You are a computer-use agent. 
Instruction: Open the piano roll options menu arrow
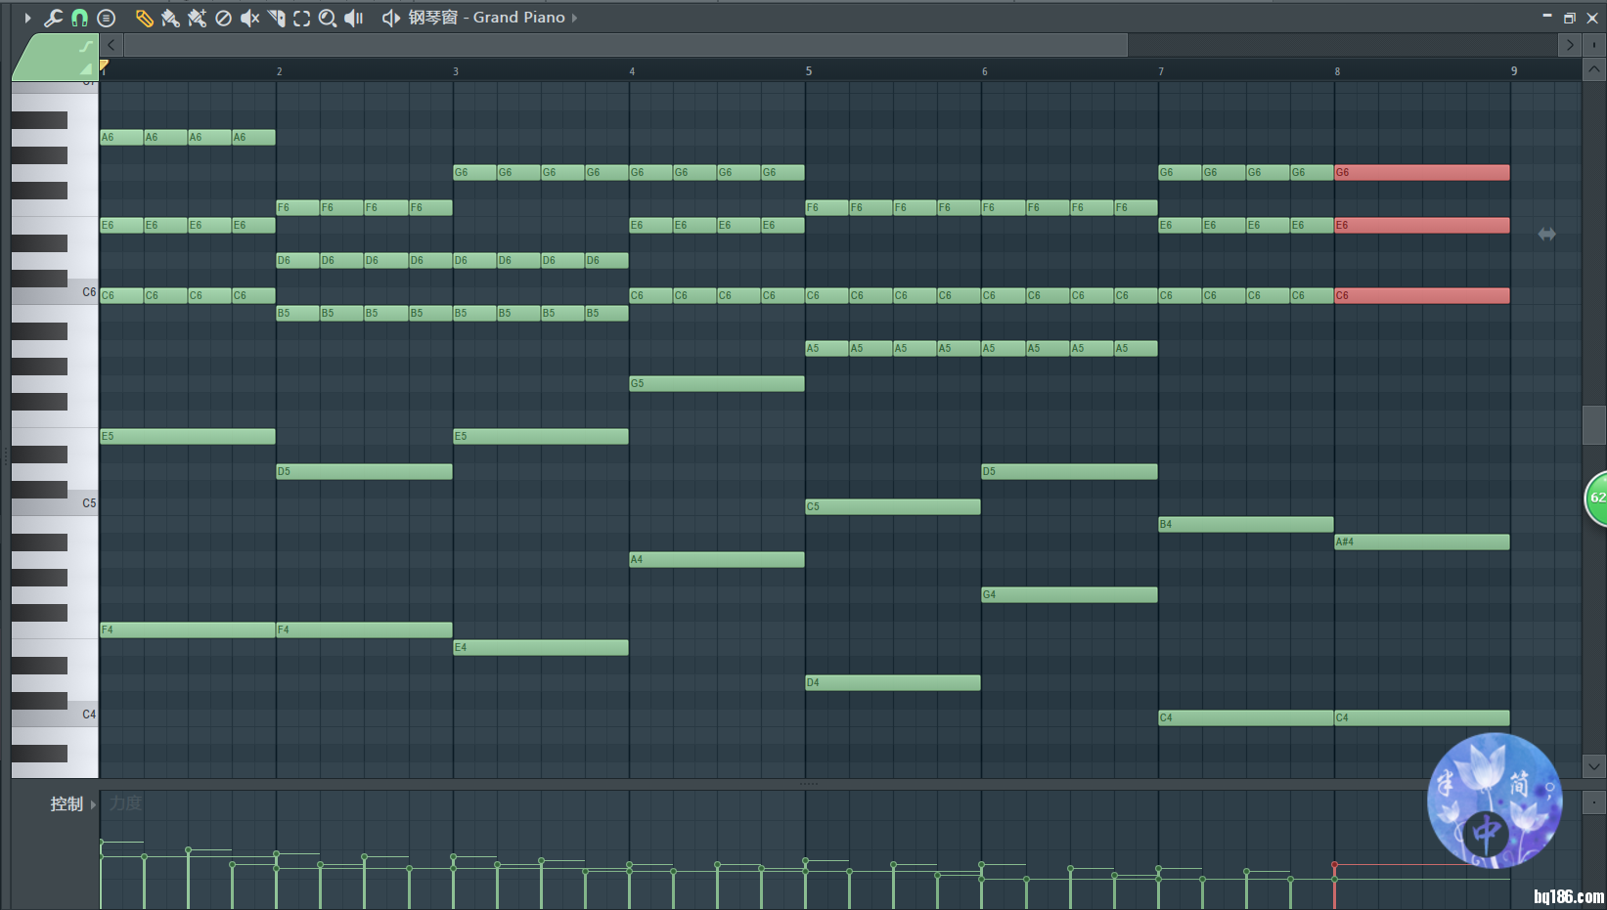tap(27, 18)
